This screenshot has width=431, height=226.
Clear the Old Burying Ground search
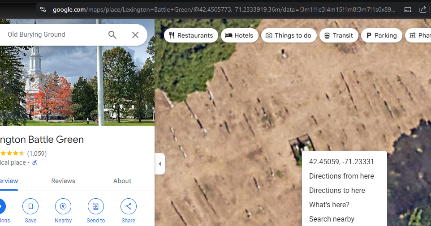click(x=135, y=35)
